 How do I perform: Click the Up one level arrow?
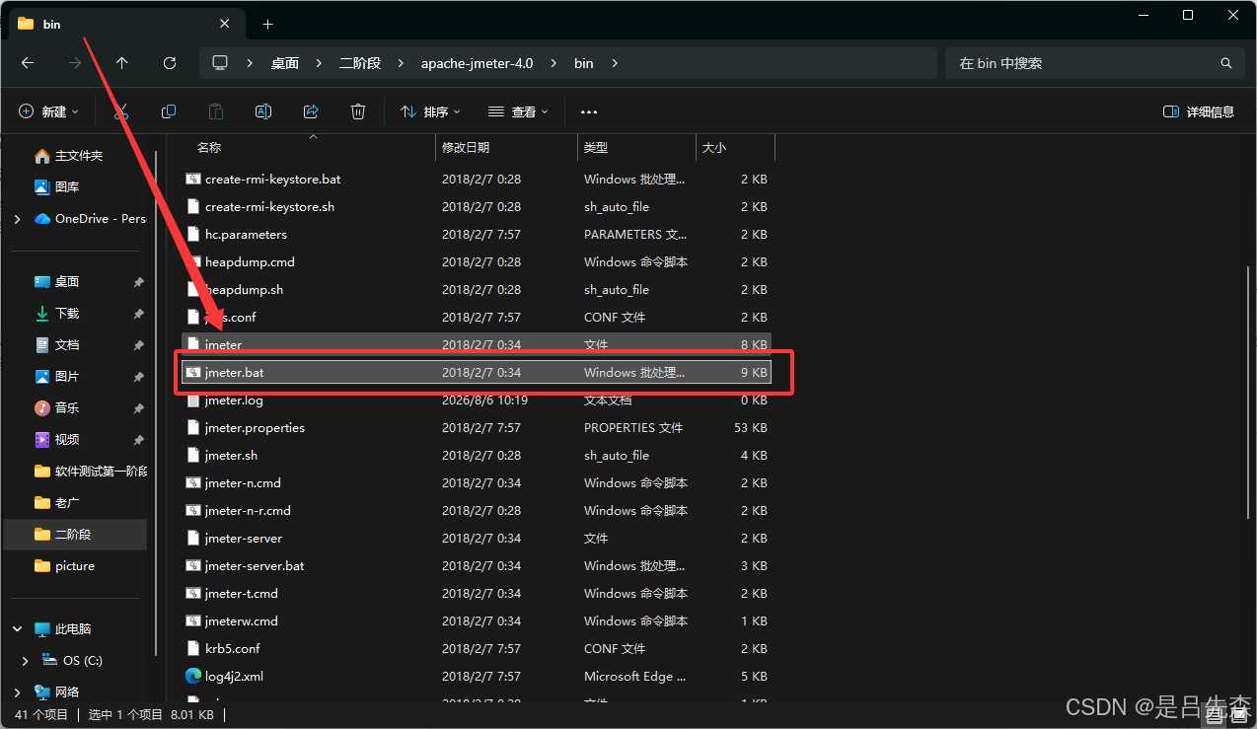[122, 63]
